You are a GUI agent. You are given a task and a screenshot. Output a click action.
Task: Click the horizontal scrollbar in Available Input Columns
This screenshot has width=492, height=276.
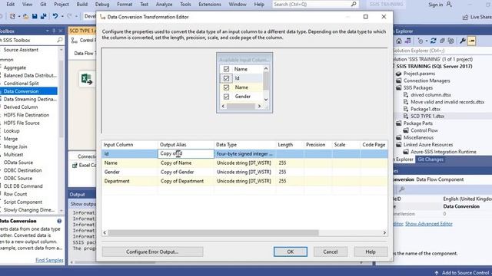point(241,107)
